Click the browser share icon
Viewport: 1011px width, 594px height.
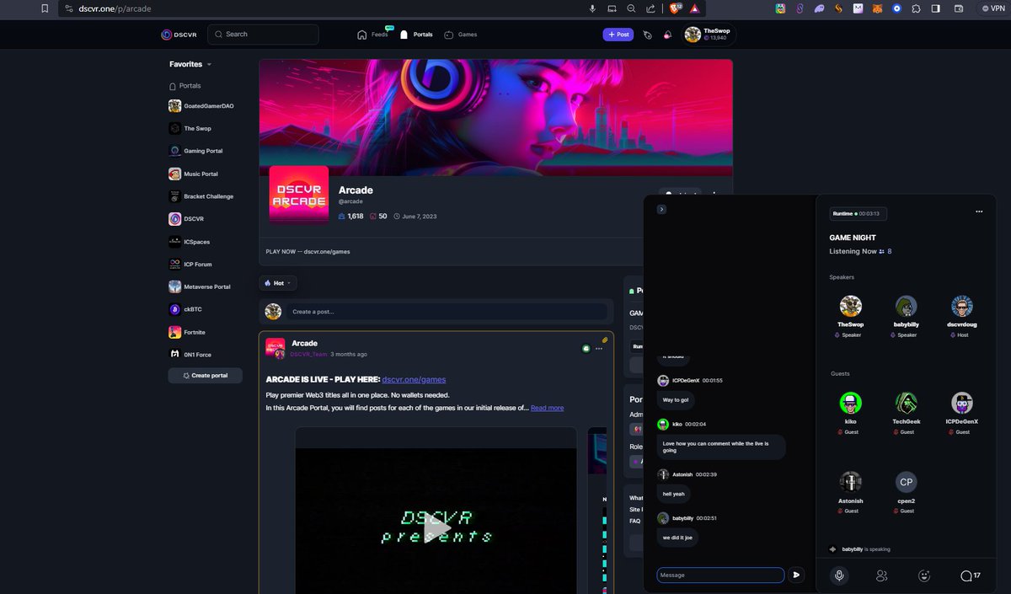(650, 8)
